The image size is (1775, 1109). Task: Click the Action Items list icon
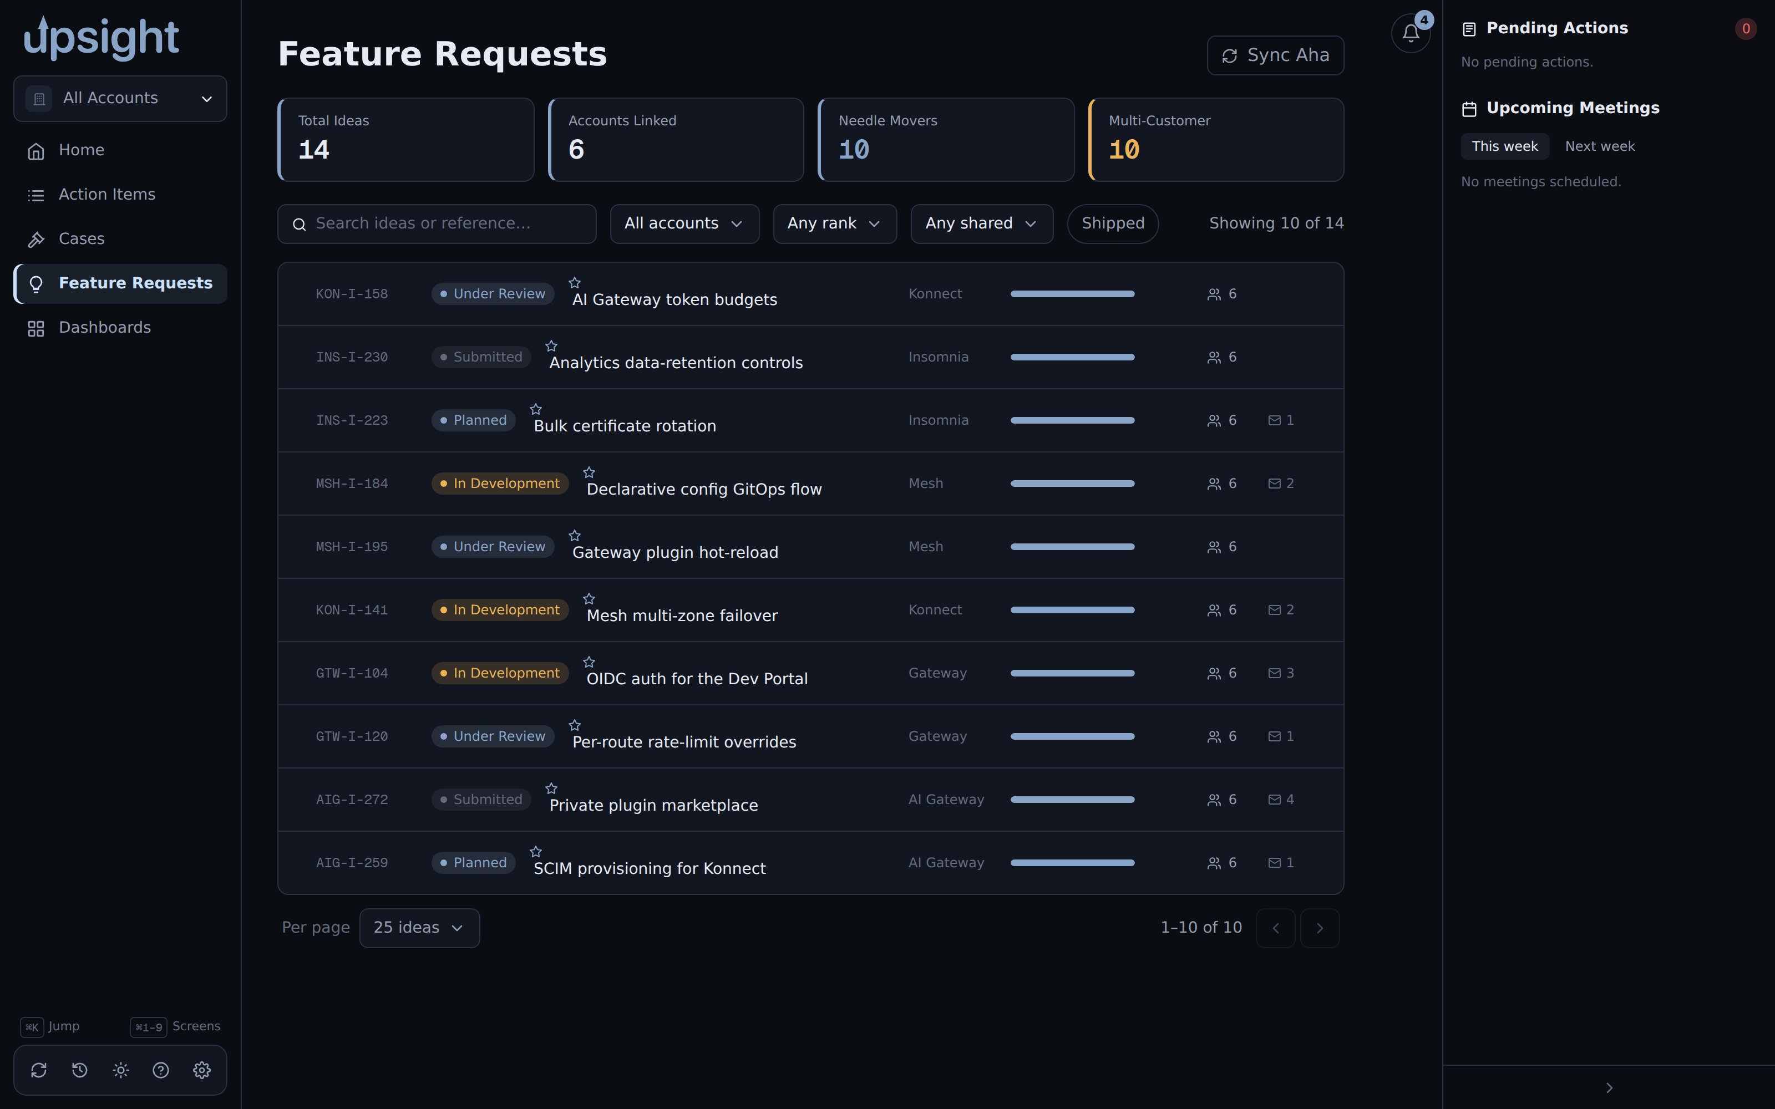36,195
